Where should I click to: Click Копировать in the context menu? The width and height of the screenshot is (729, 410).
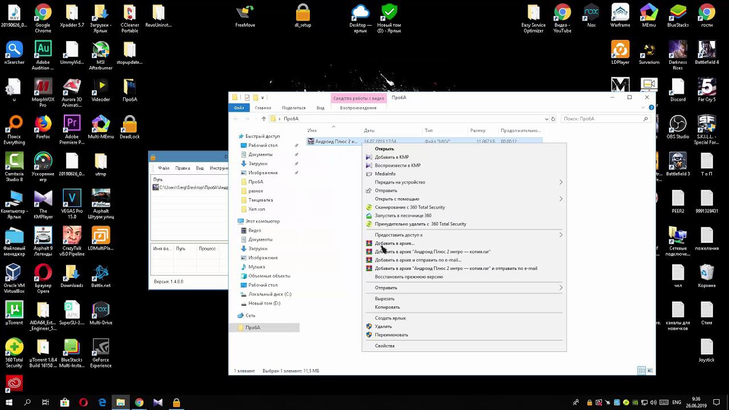coord(387,307)
